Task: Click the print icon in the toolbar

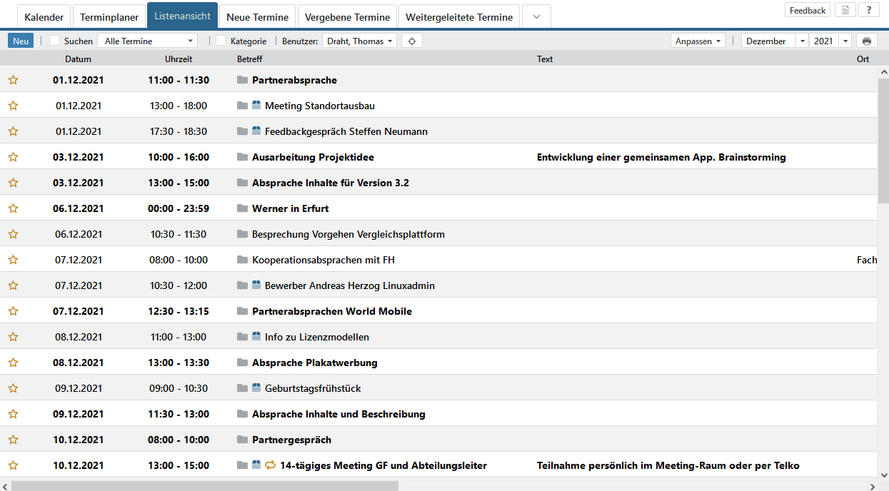Action: [867, 41]
